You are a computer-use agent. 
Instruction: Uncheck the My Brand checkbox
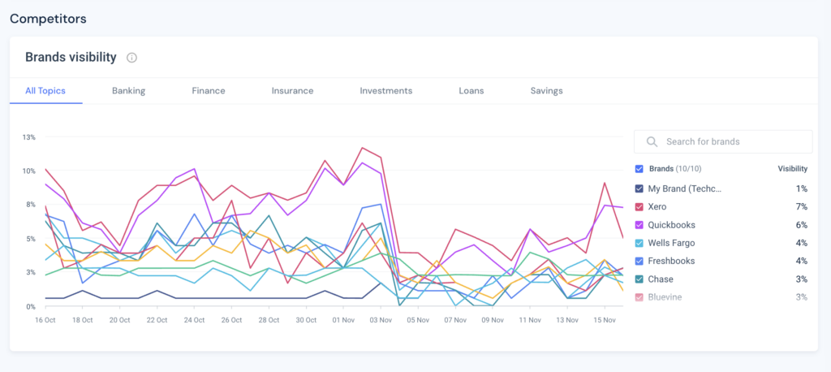[x=639, y=188]
